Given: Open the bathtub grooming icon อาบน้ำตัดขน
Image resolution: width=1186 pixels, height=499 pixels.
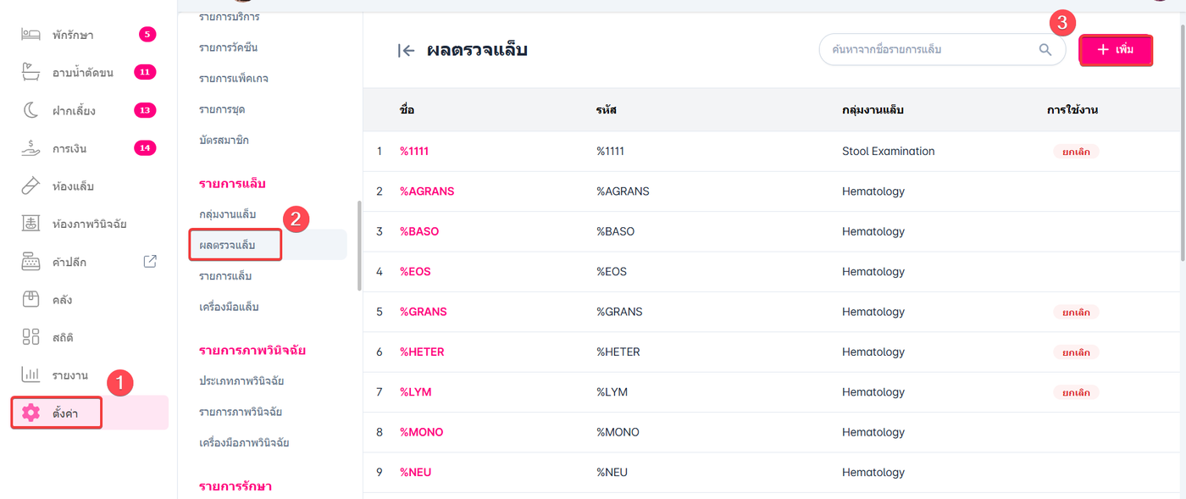Looking at the screenshot, I should 30,72.
